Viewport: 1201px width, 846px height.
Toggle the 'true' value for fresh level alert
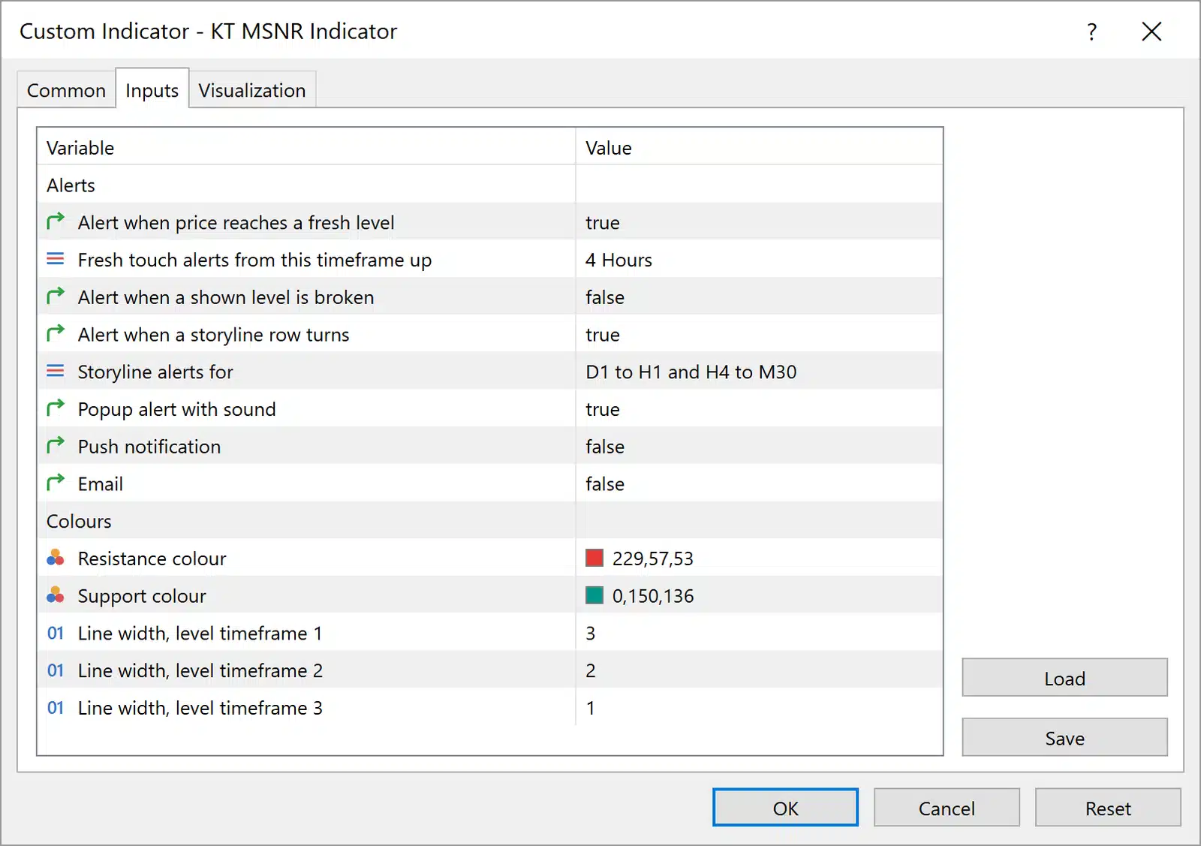coord(759,222)
